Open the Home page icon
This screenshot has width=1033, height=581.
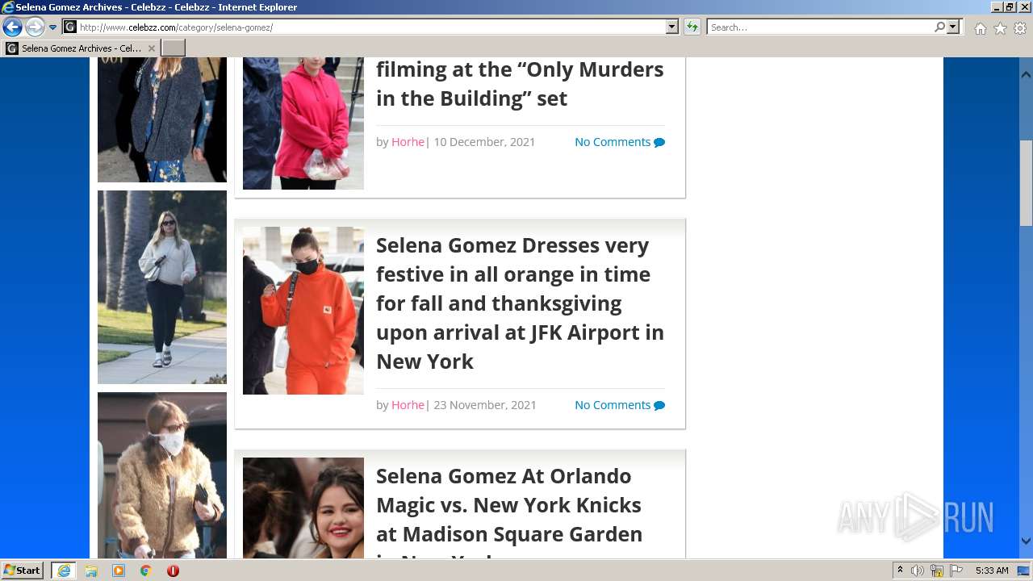coord(980,28)
